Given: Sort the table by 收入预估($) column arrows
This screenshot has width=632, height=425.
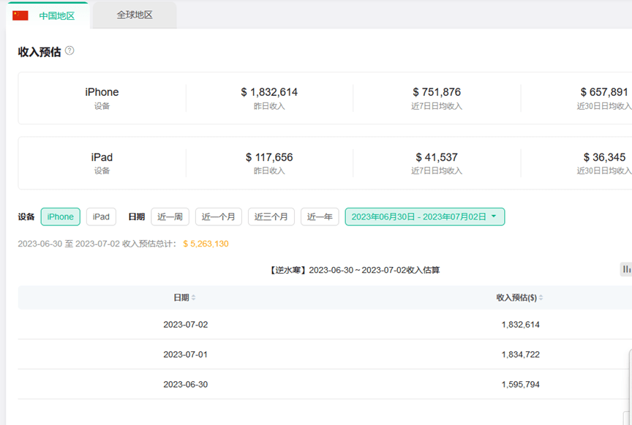Looking at the screenshot, I should (541, 298).
